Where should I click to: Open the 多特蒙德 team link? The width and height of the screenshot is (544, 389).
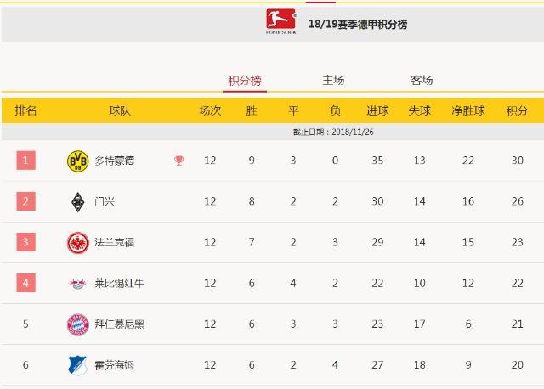pyautogui.click(x=115, y=161)
